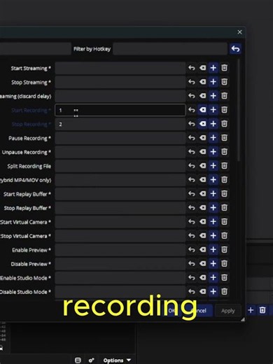Add another Start Streaming hotkey binding

pos(213,68)
